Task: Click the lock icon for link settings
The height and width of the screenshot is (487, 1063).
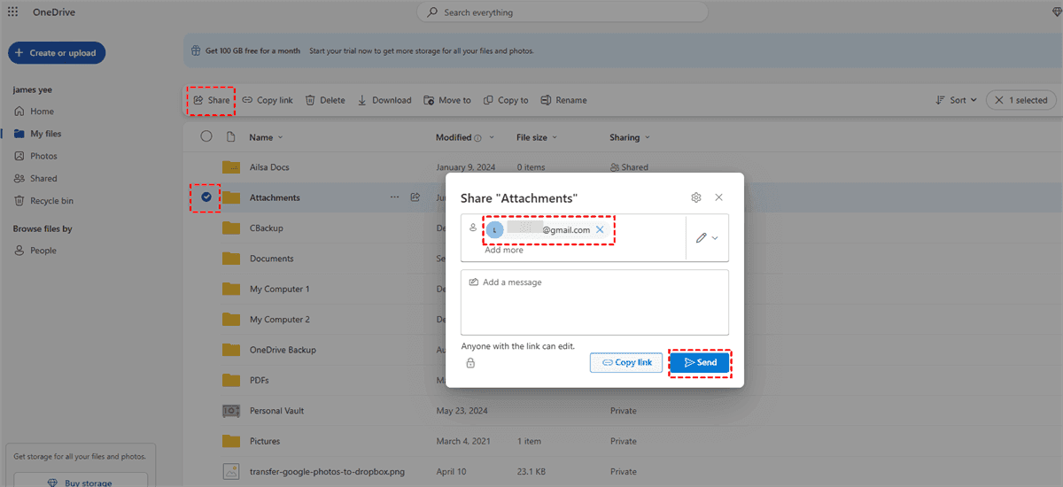Action: pos(470,363)
